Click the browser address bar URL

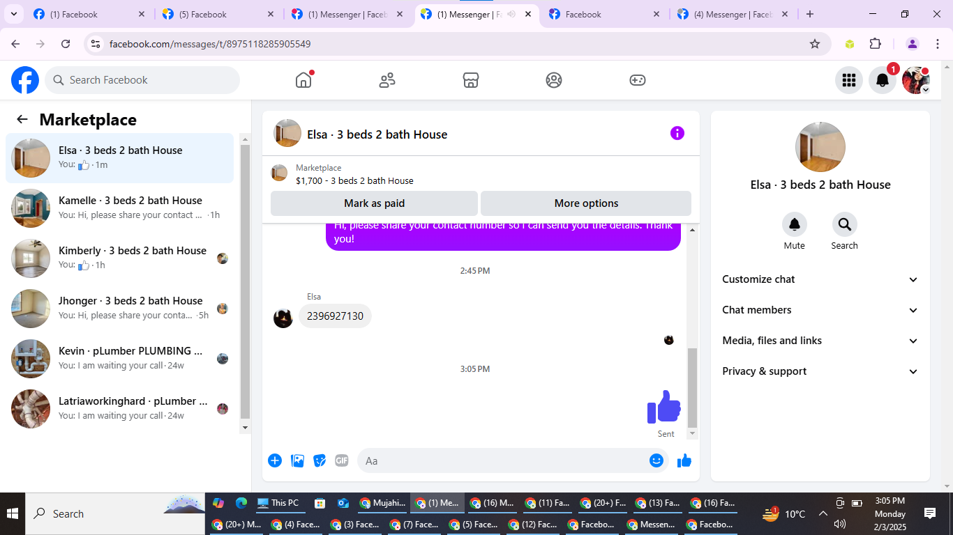click(x=210, y=44)
